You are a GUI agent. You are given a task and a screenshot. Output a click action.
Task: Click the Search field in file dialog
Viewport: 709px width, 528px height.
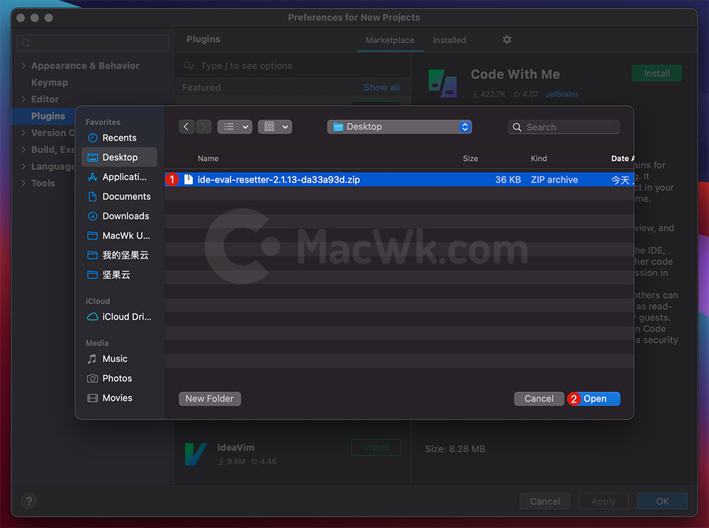564,128
